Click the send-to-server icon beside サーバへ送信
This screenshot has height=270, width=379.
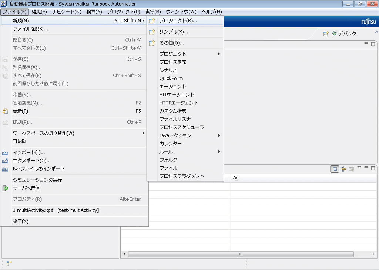click(x=5, y=188)
